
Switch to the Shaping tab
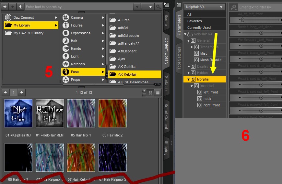click(x=166, y=148)
